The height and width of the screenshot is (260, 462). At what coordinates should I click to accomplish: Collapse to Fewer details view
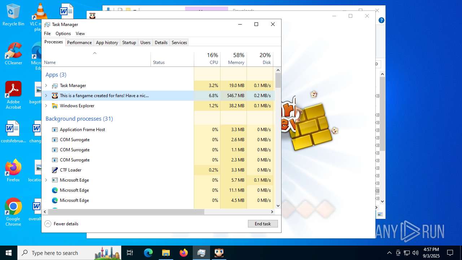coord(61,224)
